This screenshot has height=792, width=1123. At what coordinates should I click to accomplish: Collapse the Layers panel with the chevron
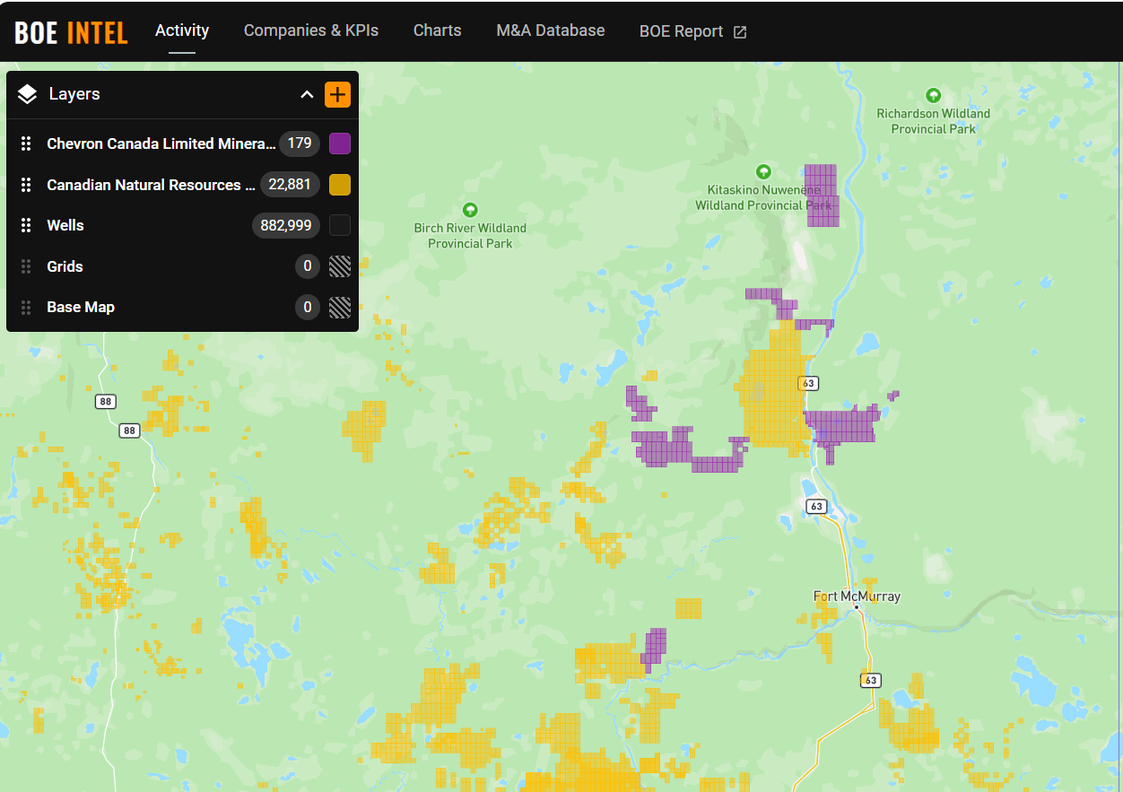307,94
